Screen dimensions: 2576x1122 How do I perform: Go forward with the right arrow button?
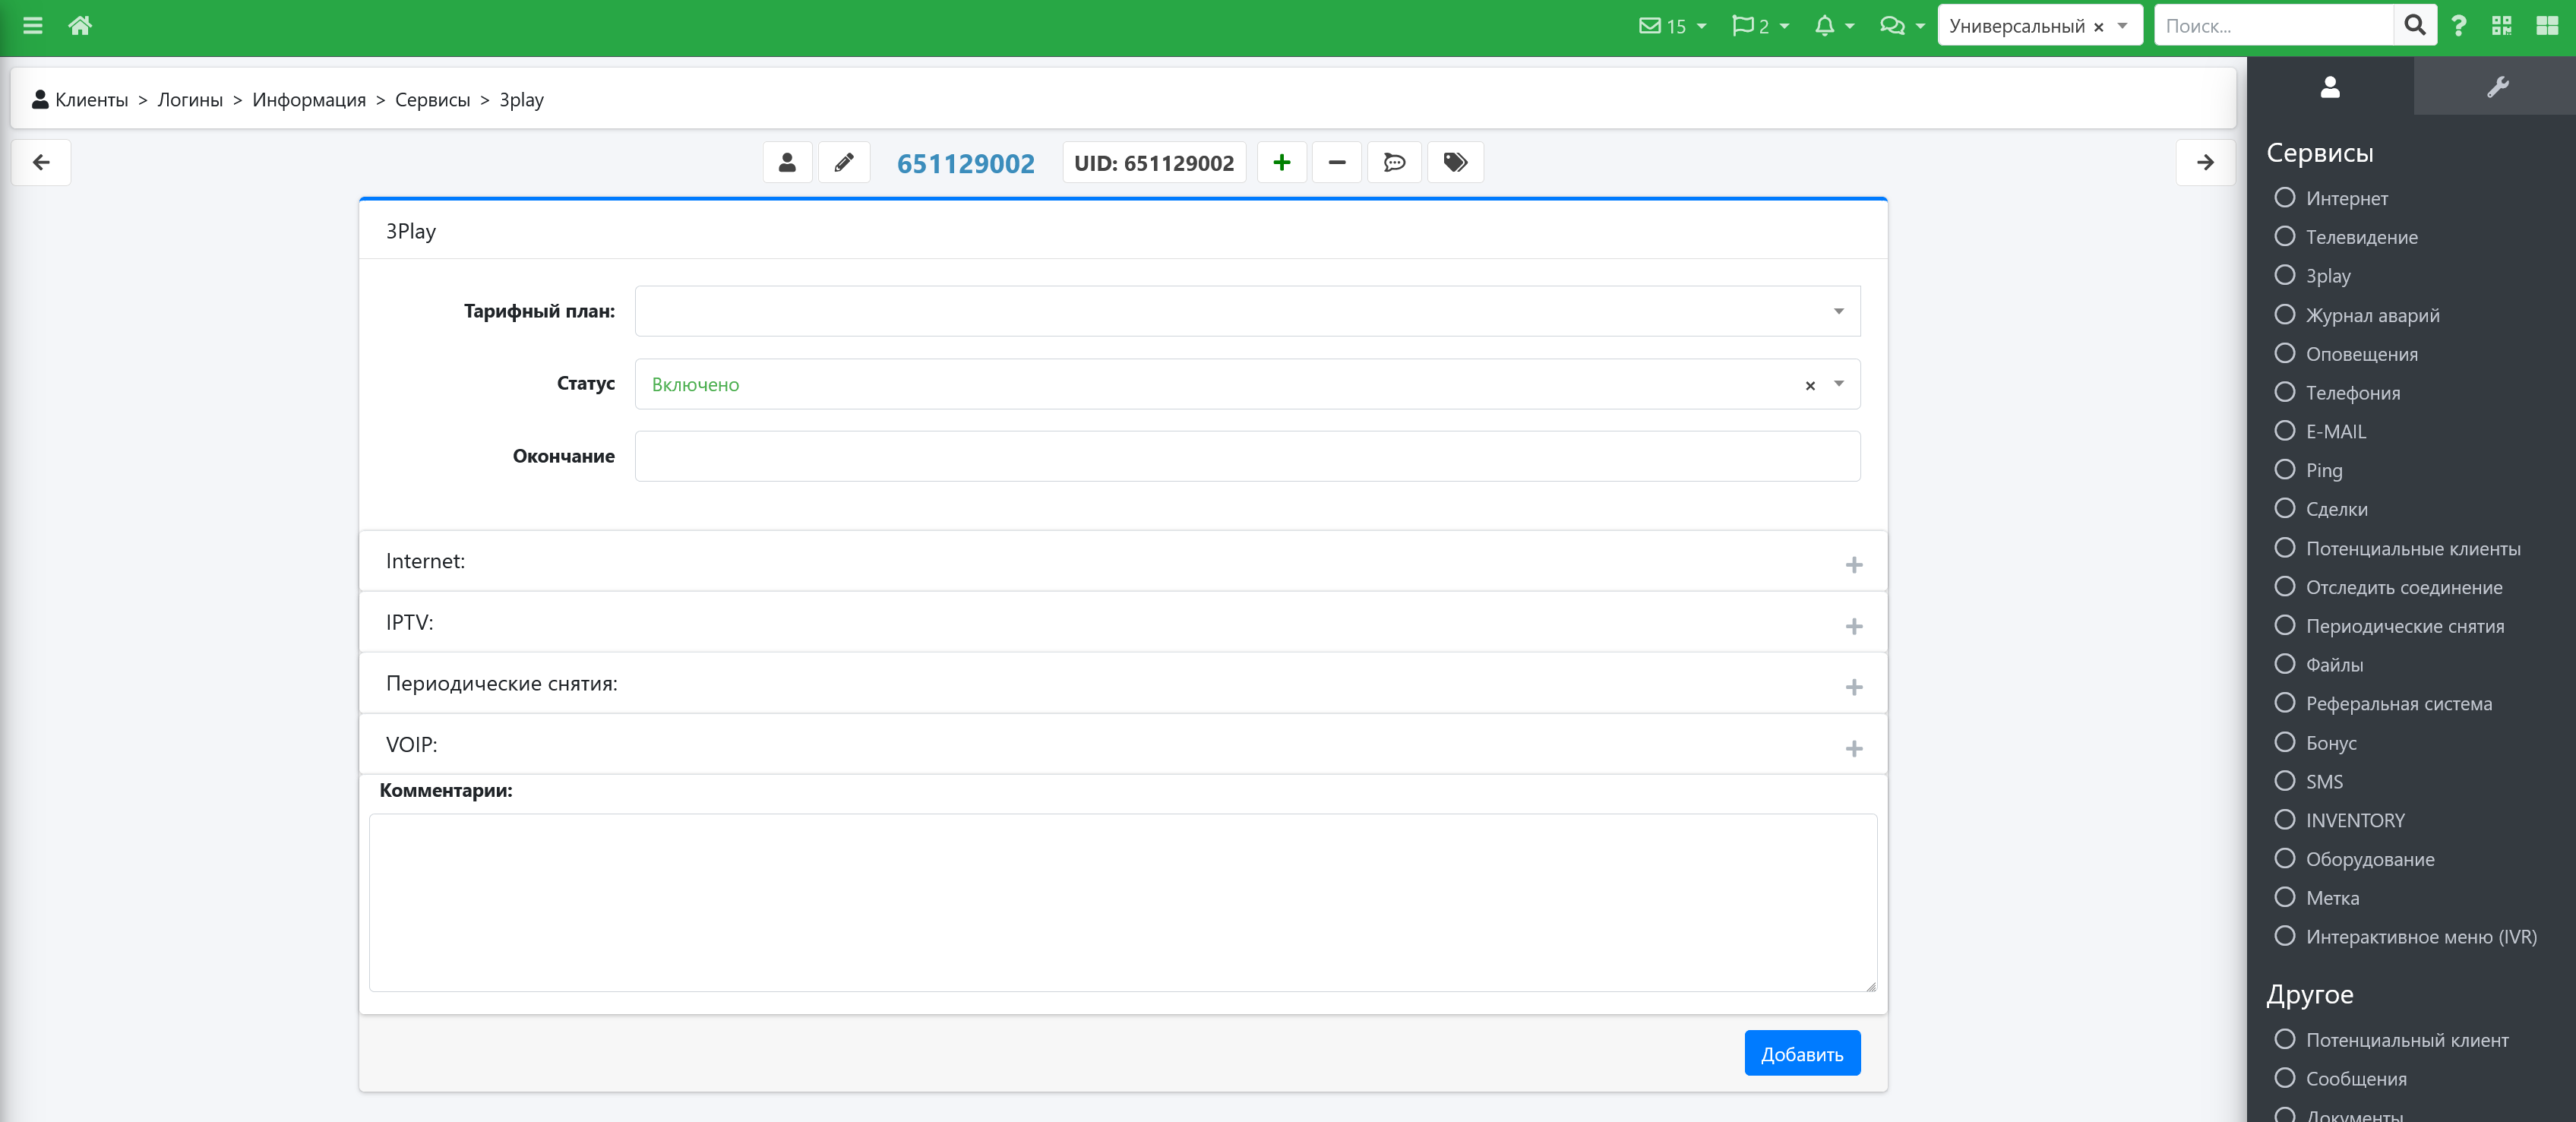click(x=2205, y=162)
